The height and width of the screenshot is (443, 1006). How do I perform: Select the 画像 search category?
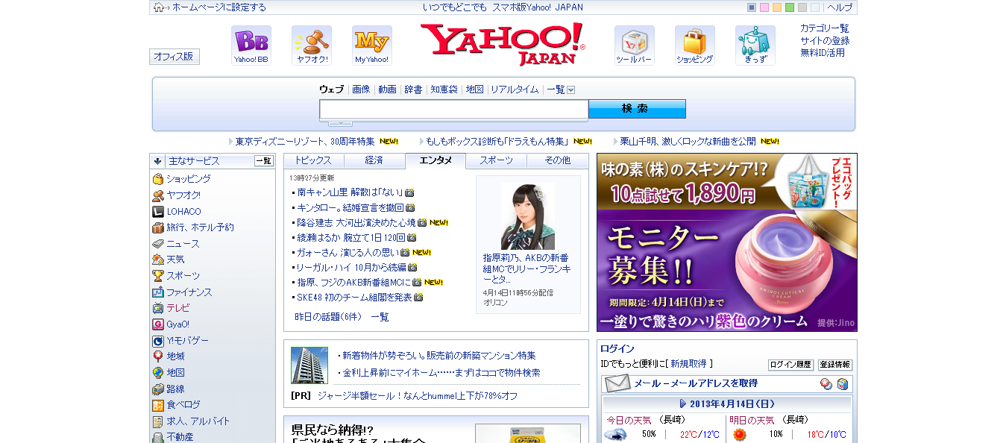click(361, 89)
